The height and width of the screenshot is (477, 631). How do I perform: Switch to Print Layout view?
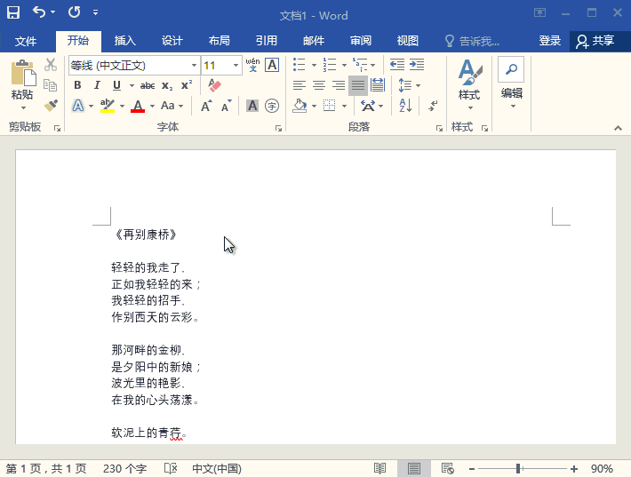(x=413, y=468)
